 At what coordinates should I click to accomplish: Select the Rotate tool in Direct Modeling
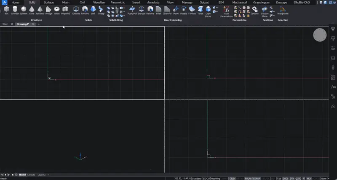point(184,10)
